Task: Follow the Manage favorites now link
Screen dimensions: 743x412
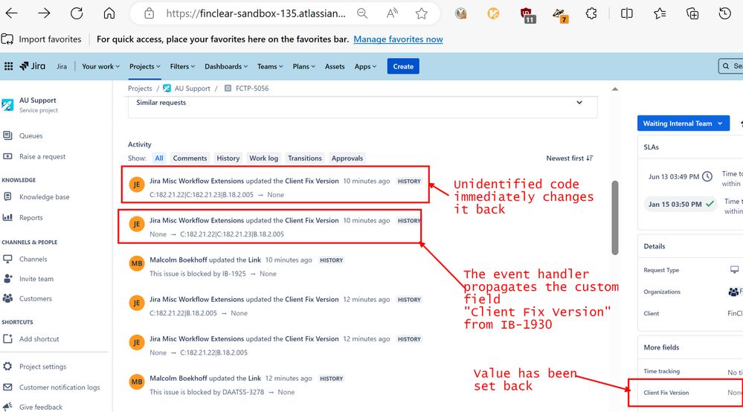Action: tap(398, 39)
